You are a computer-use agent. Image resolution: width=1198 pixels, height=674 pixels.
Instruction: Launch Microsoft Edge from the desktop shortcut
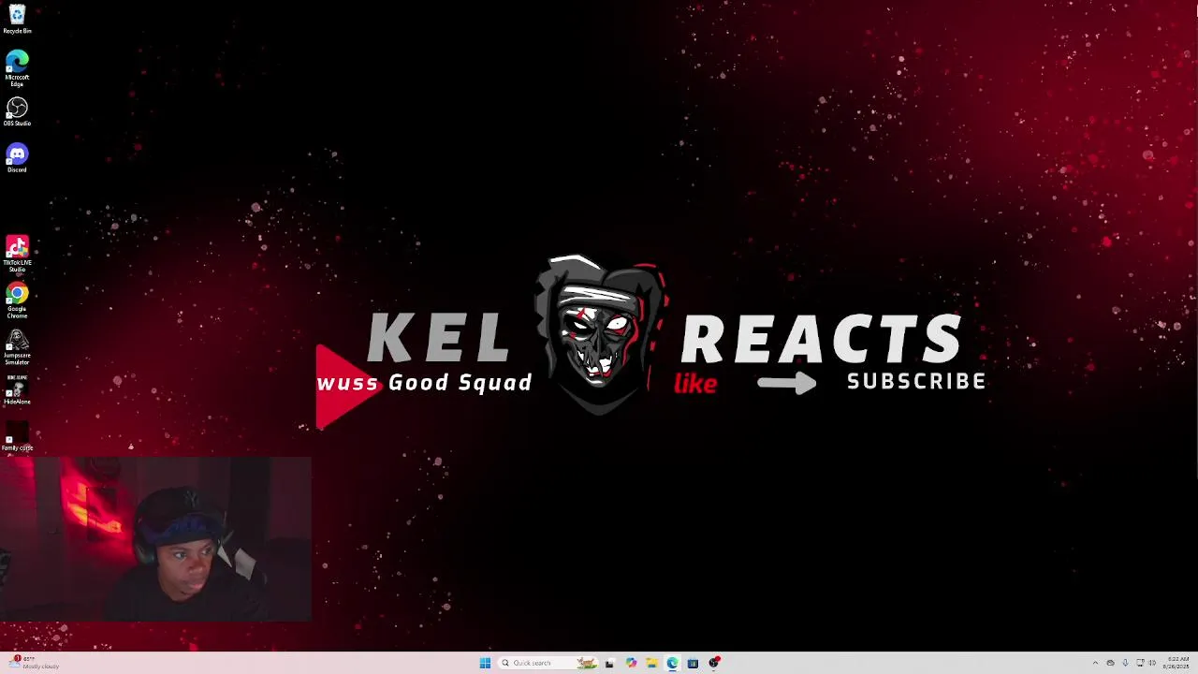(17, 68)
